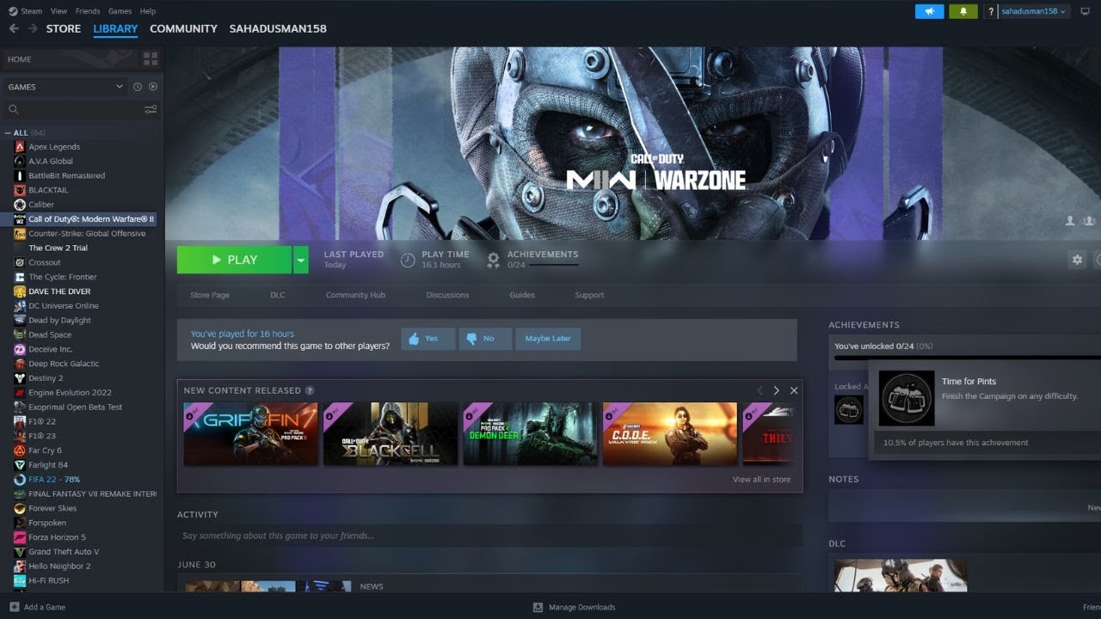This screenshot has height=619, width=1101.
Task: Open the sahadusman158 account dropdown
Action: pos(1033,11)
